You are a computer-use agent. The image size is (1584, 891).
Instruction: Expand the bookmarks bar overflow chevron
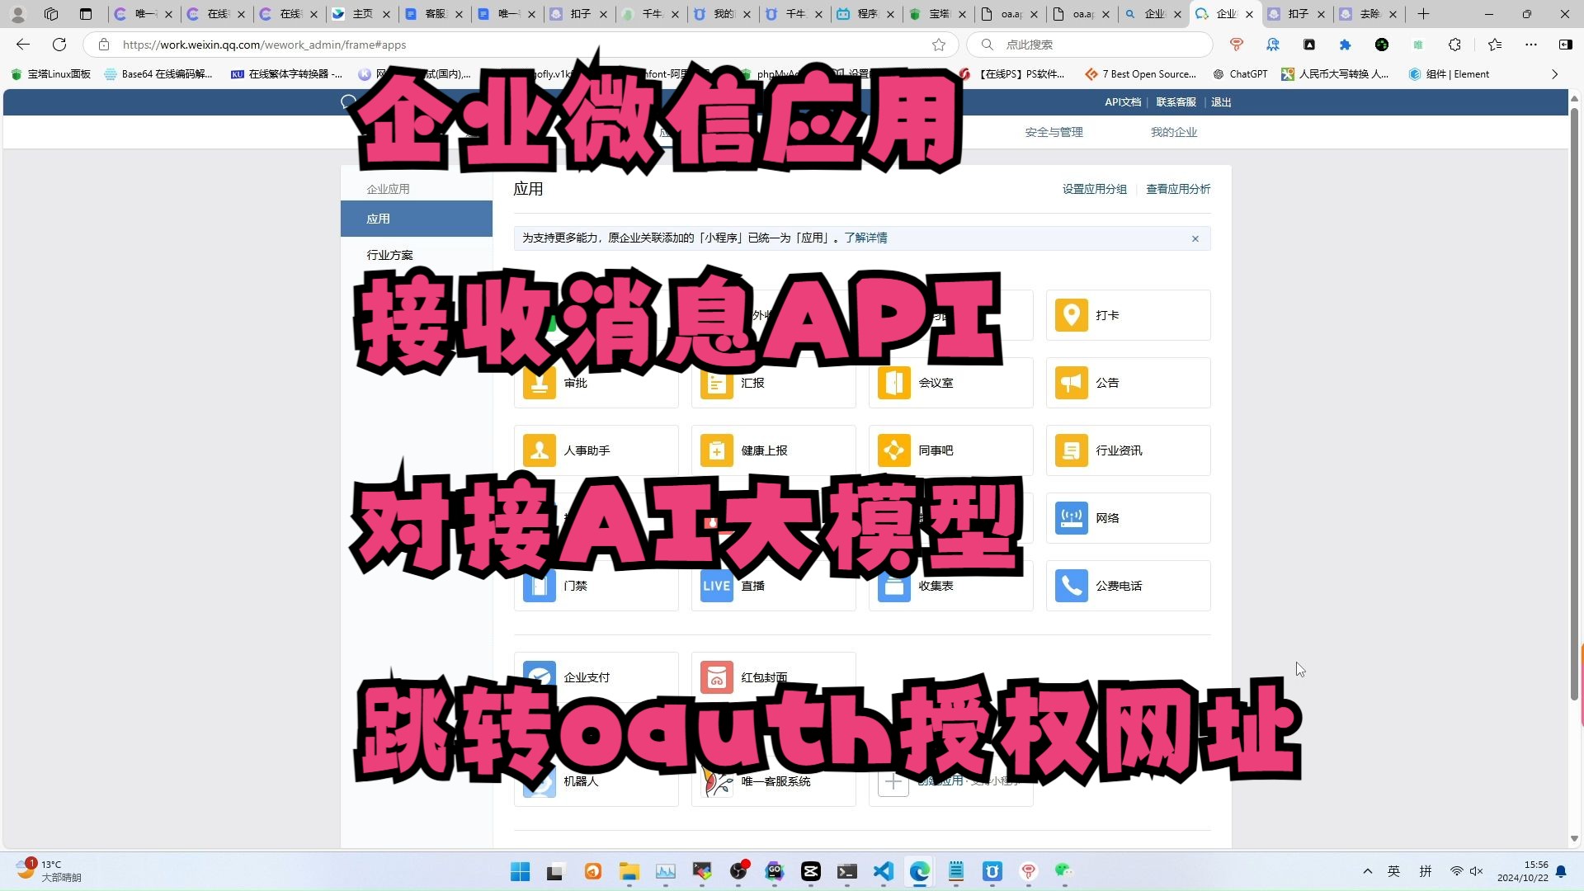(x=1554, y=74)
